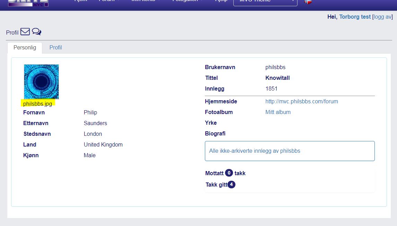The height and width of the screenshot is (226, 397).
Task: Expand the Fotogalleri menu
Action: 187,1
